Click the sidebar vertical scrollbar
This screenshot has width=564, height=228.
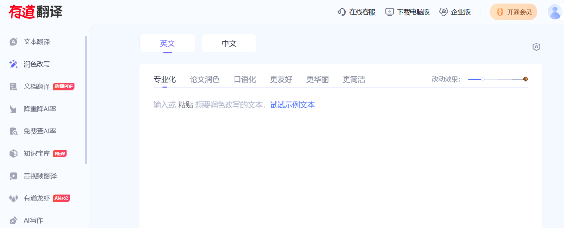86,100
